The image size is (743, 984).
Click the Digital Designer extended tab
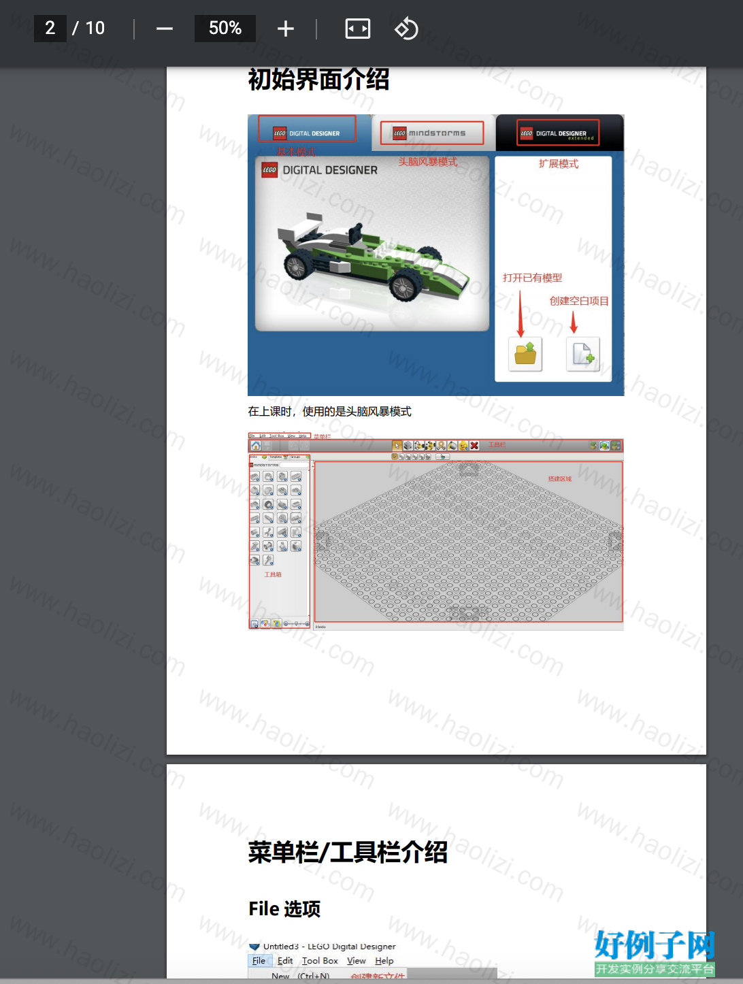click(558, 133)
